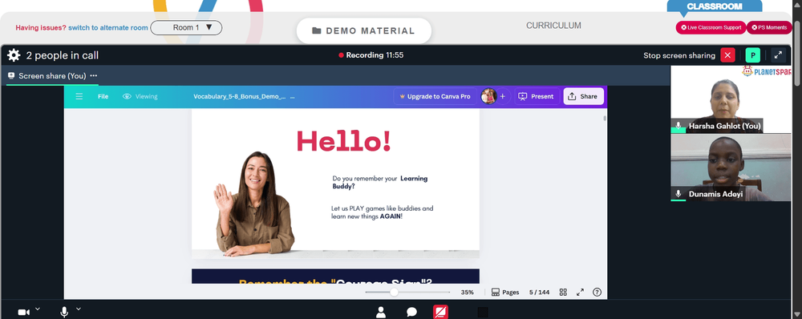Open Canva grid view icon
Image resolution: width=802 pixels, height=319 pixels.
click(x=563, y=293)
